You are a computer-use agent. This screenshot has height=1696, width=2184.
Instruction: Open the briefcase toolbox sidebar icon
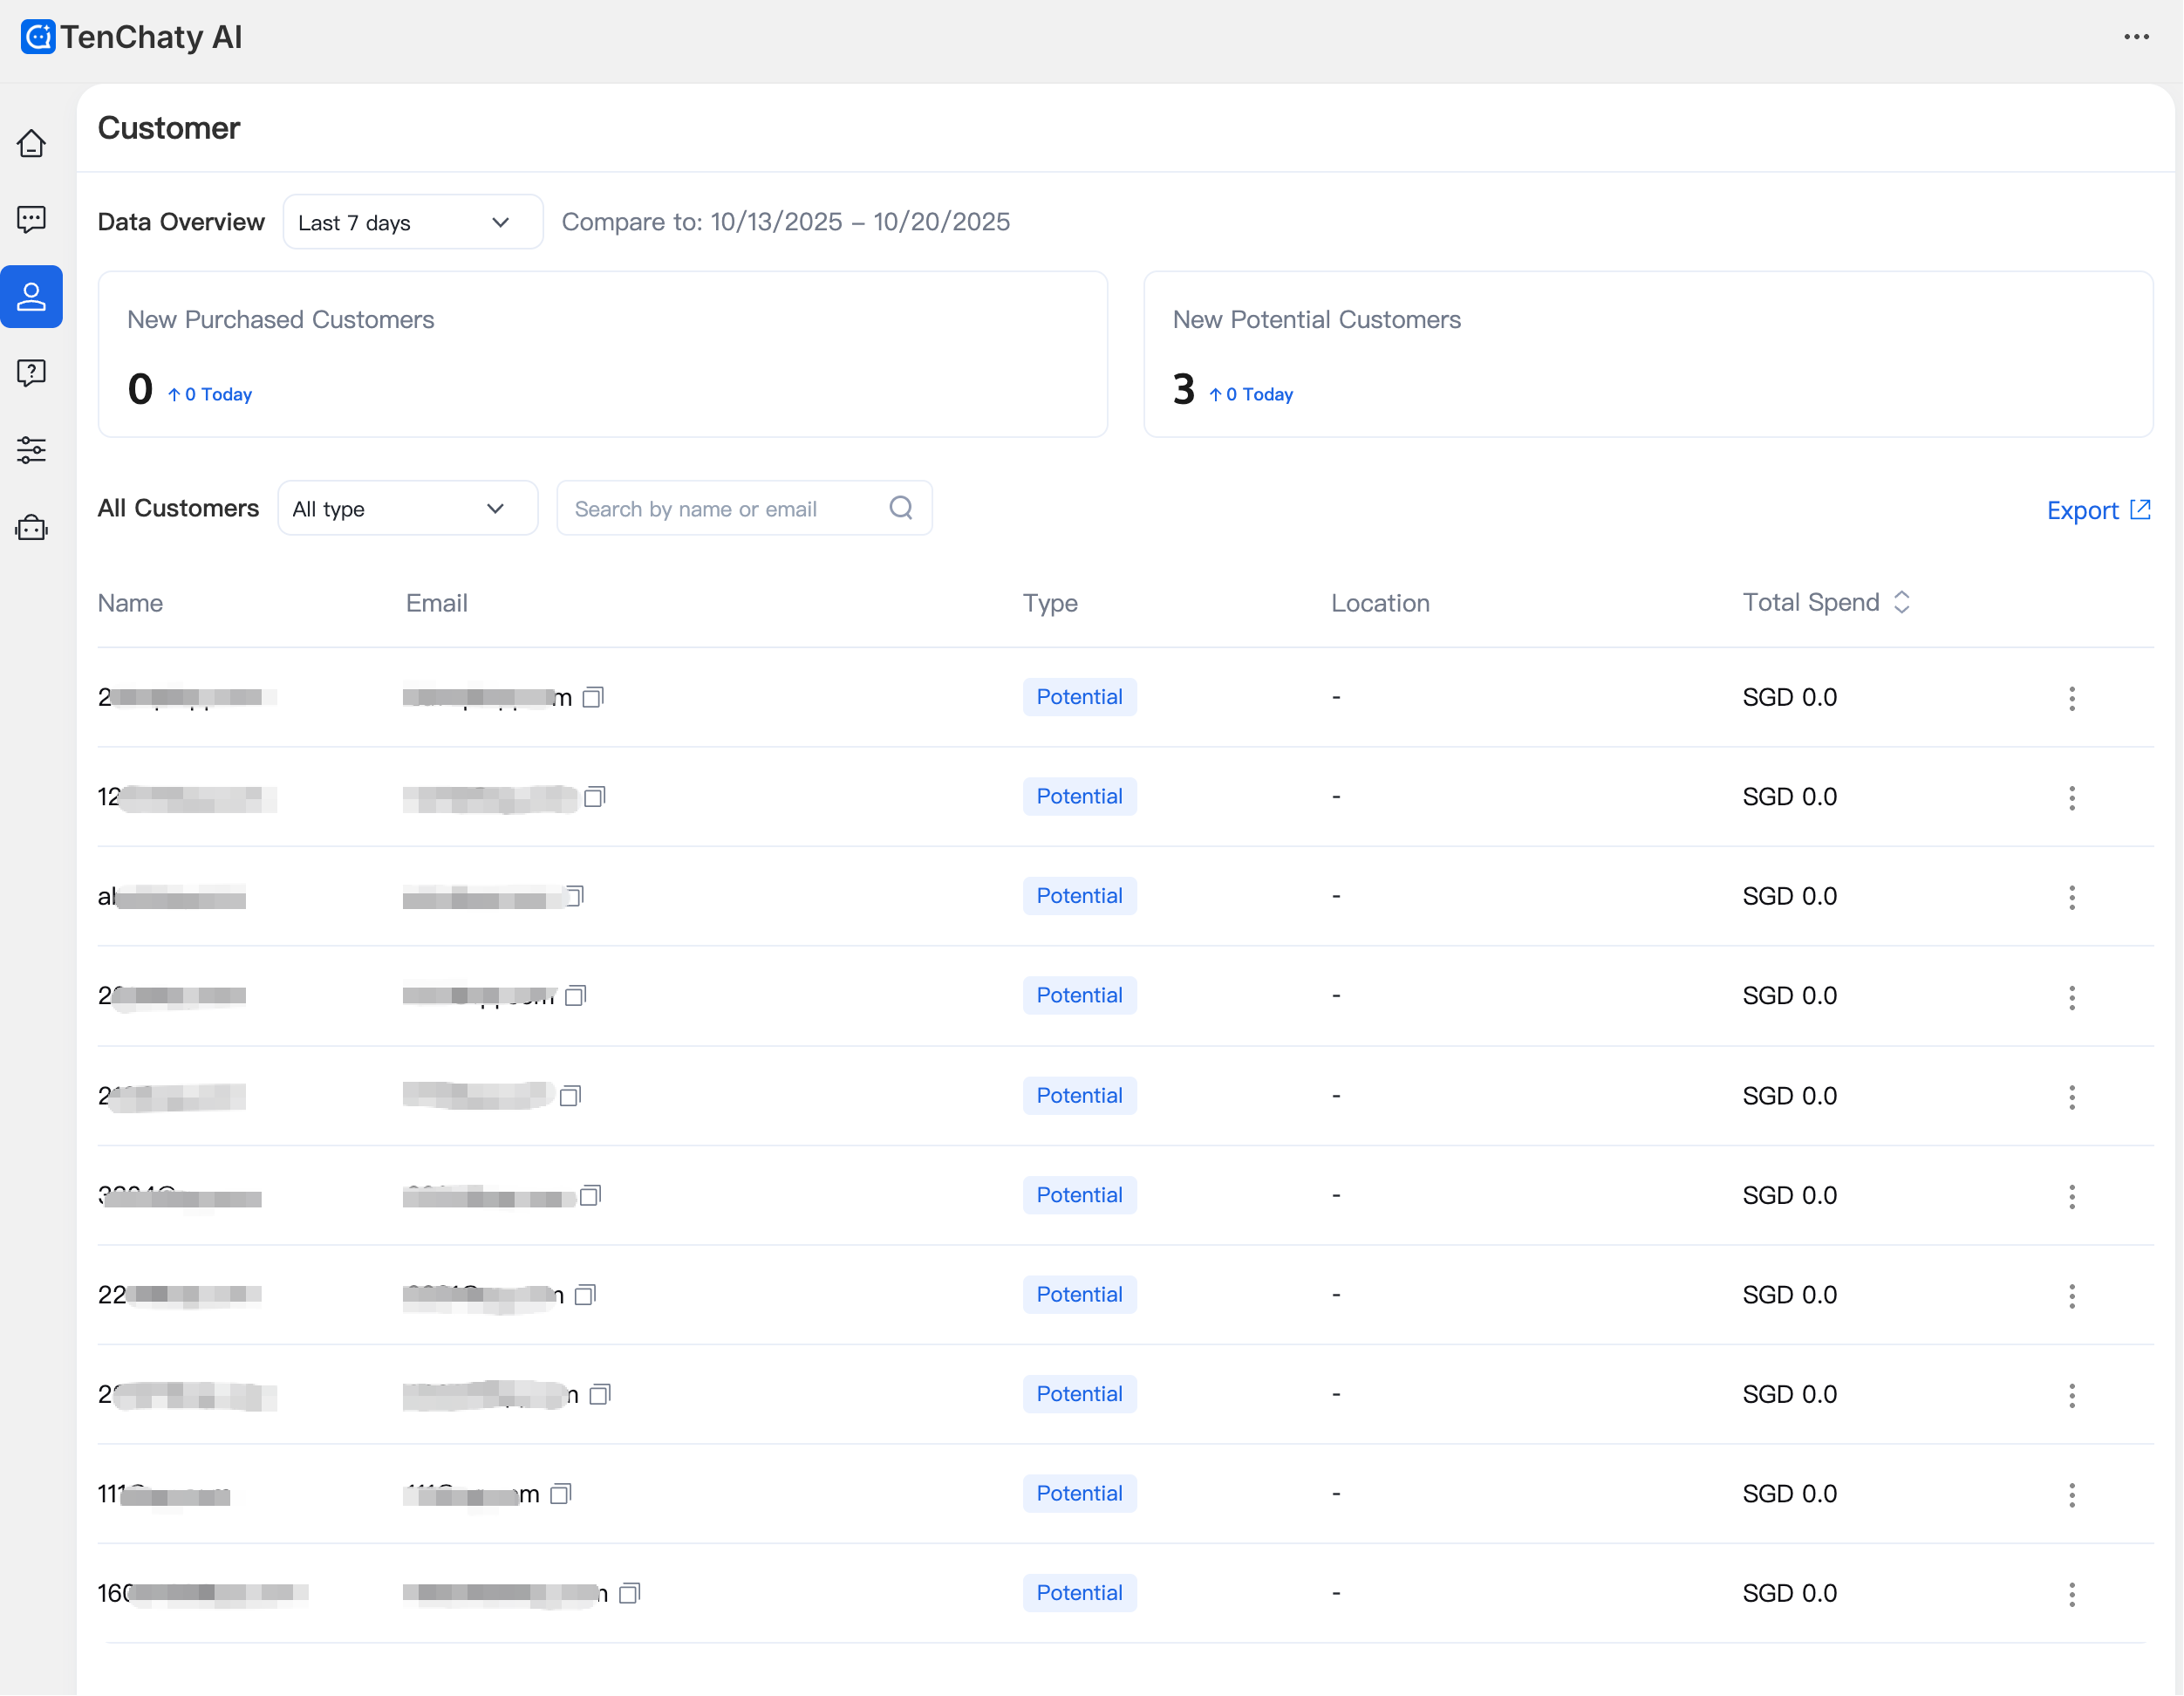(31, 527)
